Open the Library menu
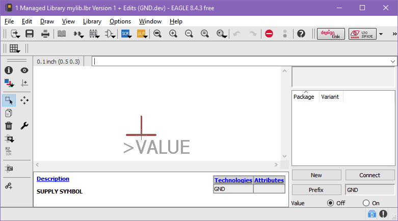This screenshot has height=221, width=398. [92, 21]
